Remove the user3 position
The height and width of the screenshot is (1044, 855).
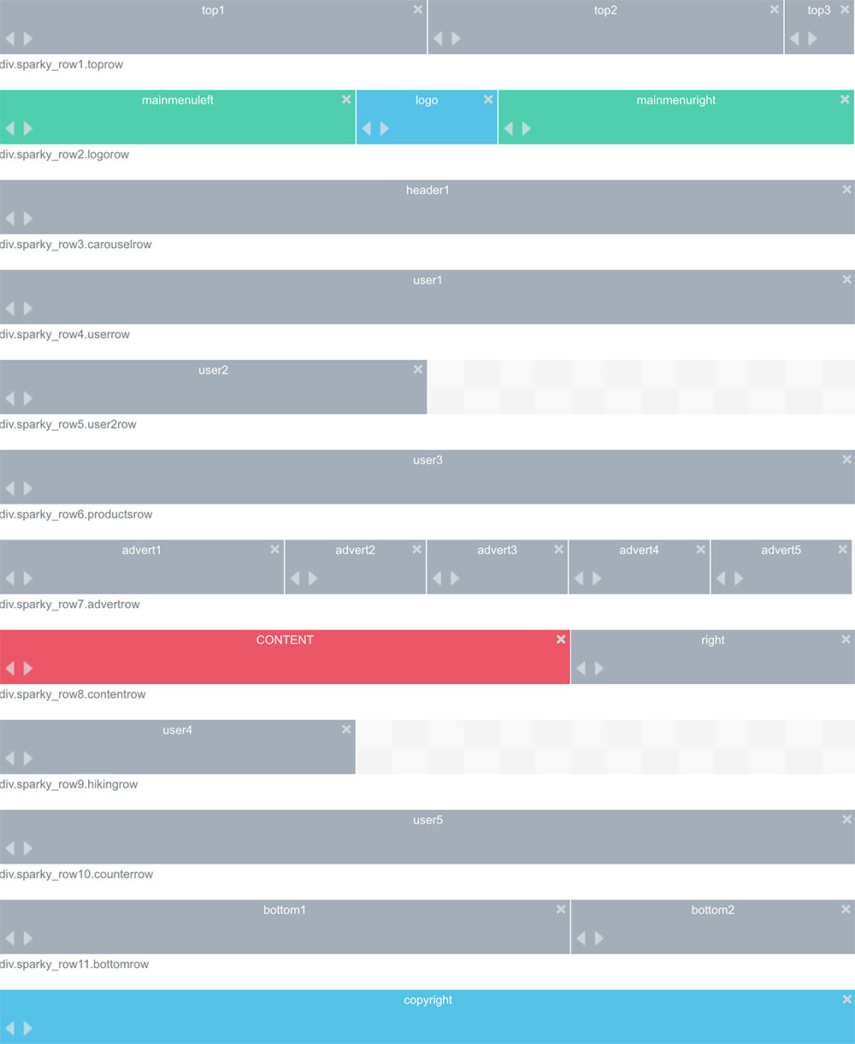[x=847, y=458]
